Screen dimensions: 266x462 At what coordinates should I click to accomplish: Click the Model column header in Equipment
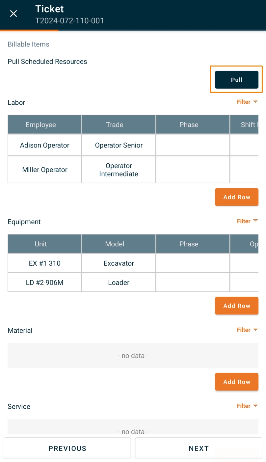(119, 244)
